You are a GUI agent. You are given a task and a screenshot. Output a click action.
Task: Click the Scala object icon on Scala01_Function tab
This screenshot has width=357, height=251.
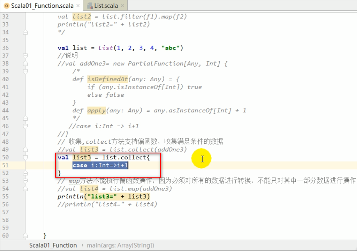point(7,6)
